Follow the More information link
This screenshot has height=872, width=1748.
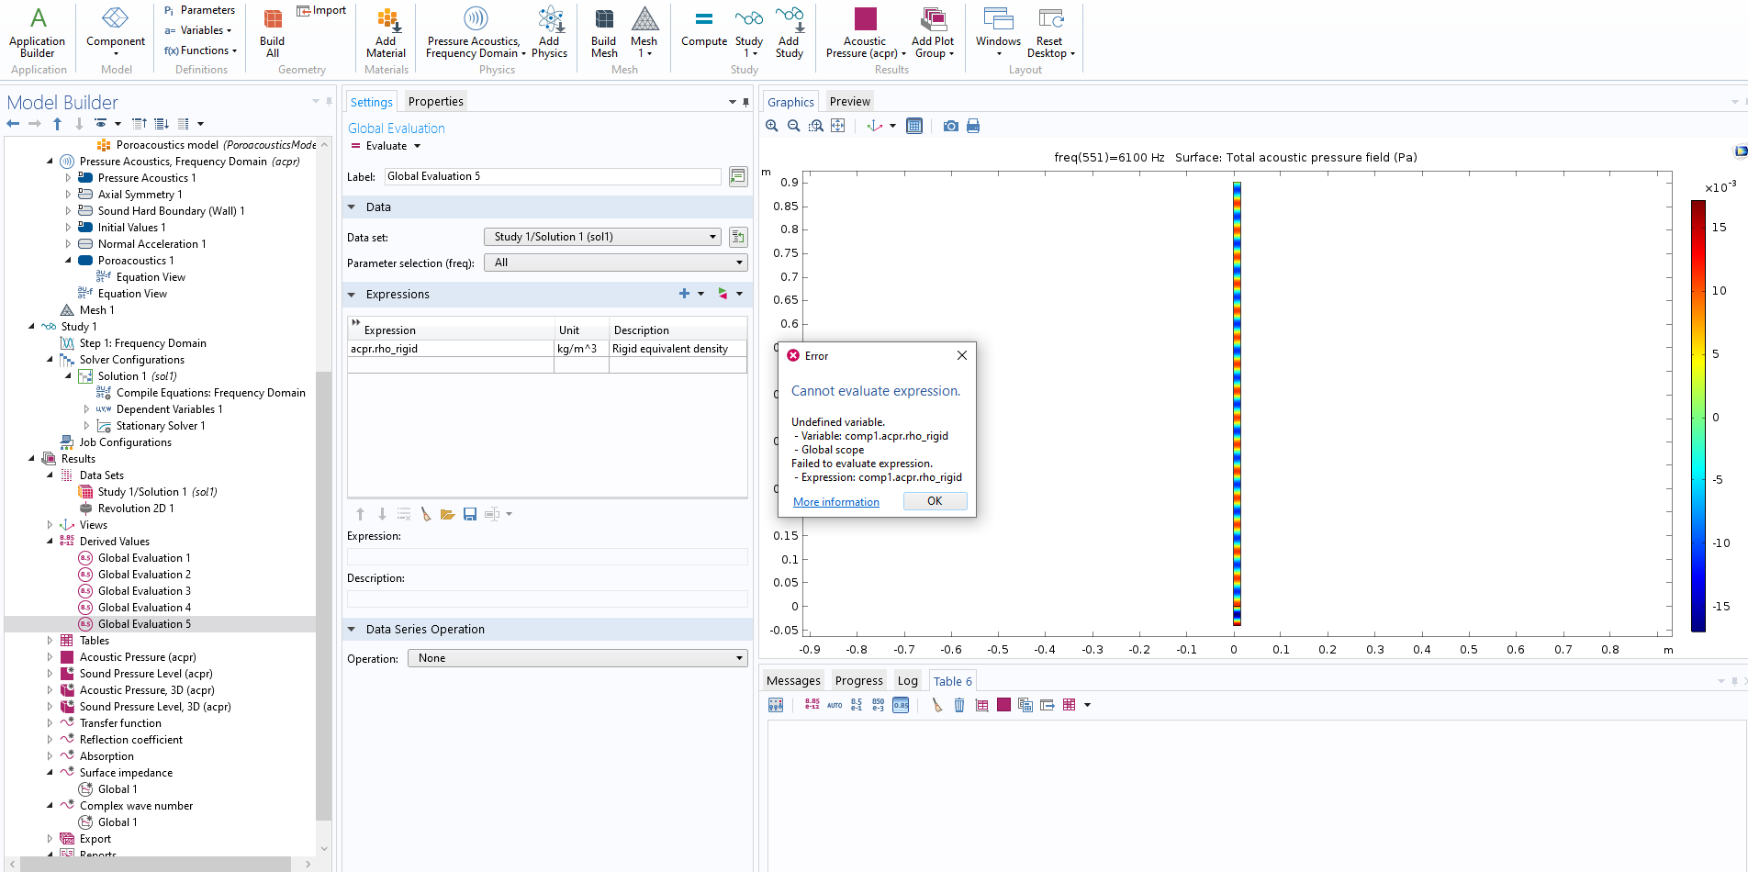835,502
